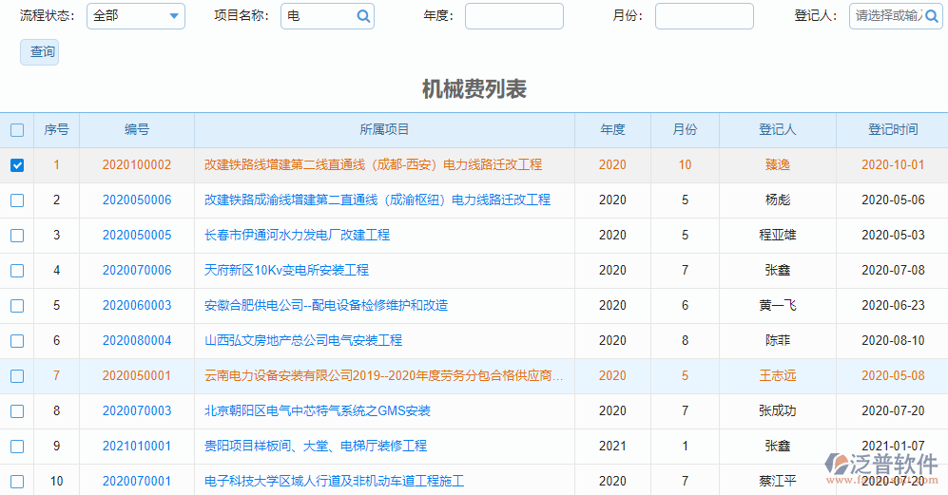Toggle the select-all checkbox in table header

[17, 130]
